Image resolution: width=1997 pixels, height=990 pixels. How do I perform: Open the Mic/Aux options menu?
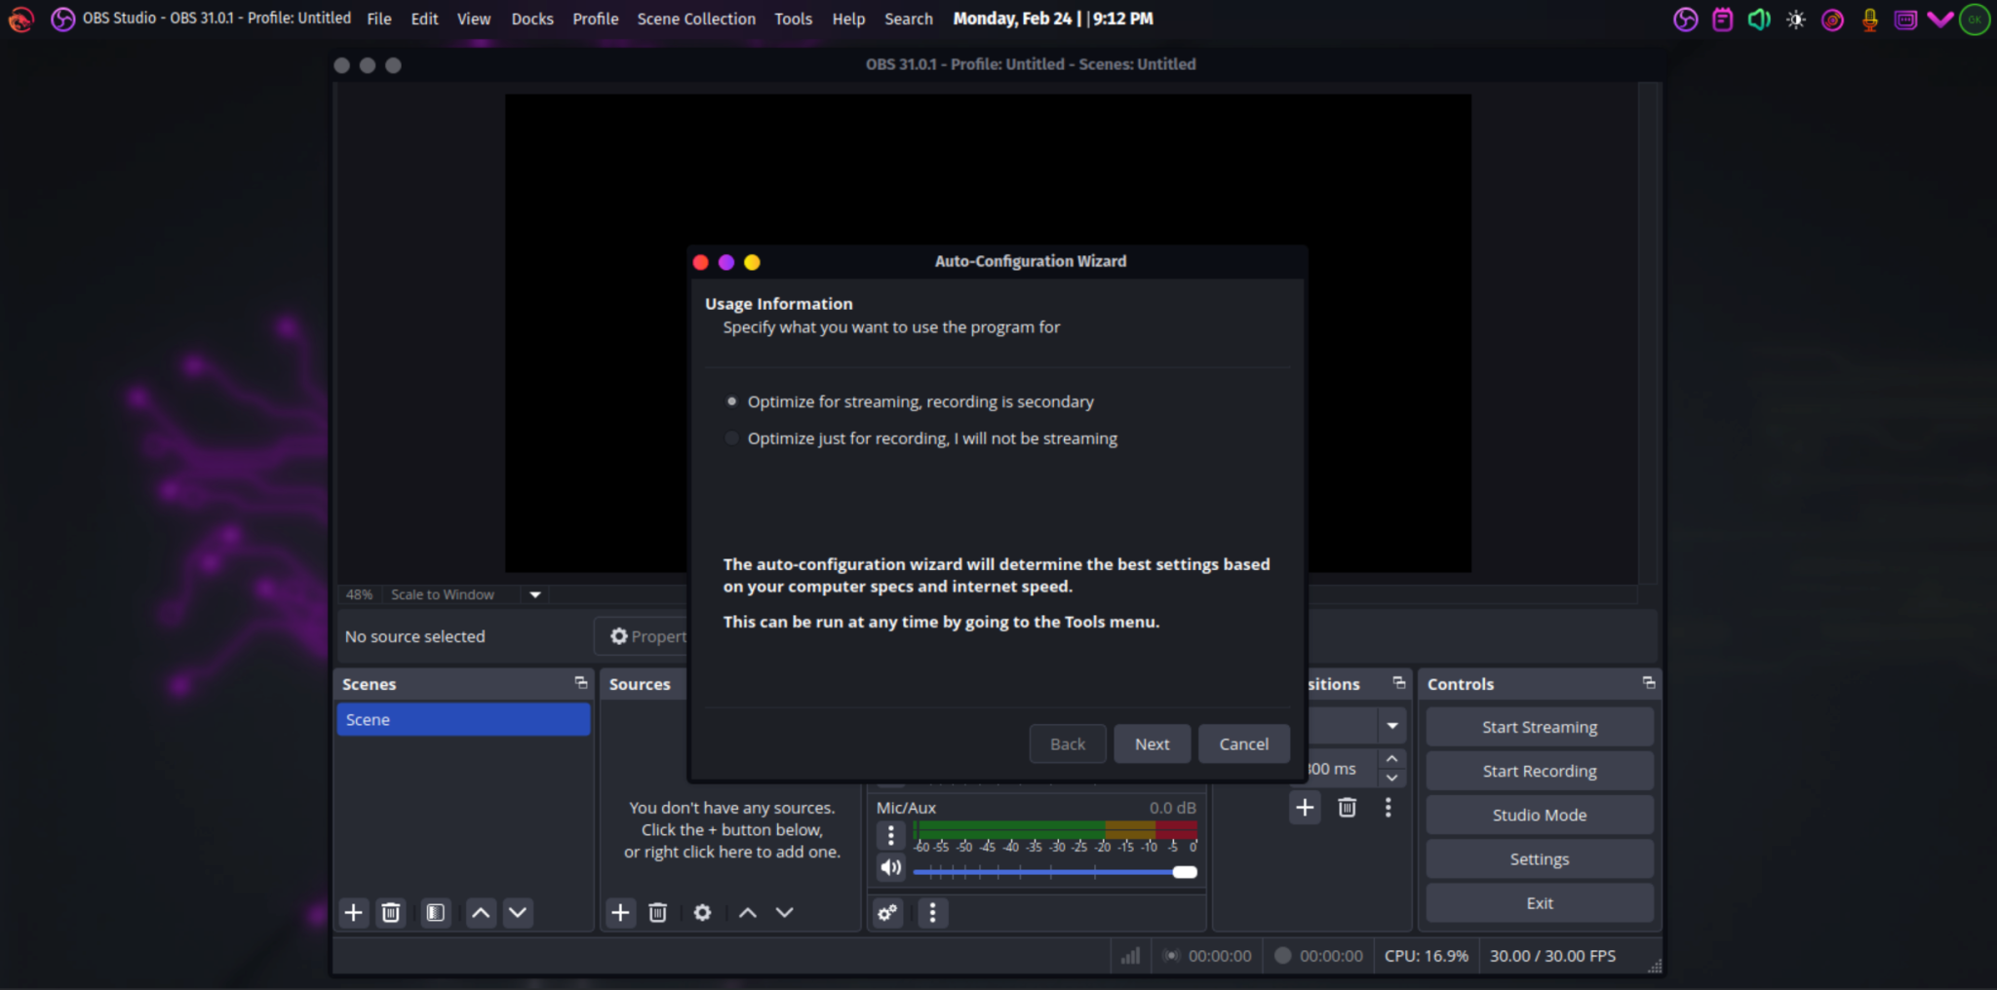click(890, 835)
